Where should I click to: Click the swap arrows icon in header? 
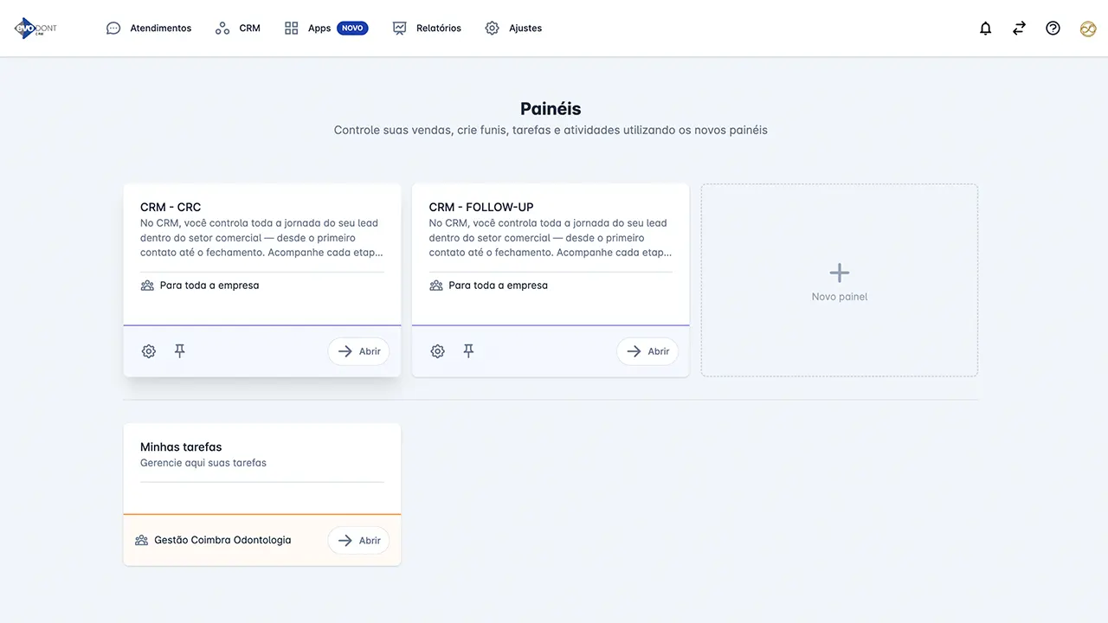[x=1019, y=29]
